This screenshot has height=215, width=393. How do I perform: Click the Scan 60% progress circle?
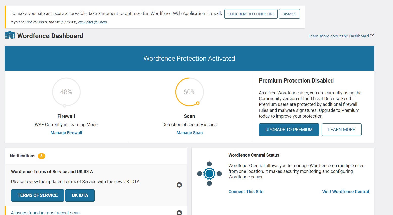tap(189, 92)
